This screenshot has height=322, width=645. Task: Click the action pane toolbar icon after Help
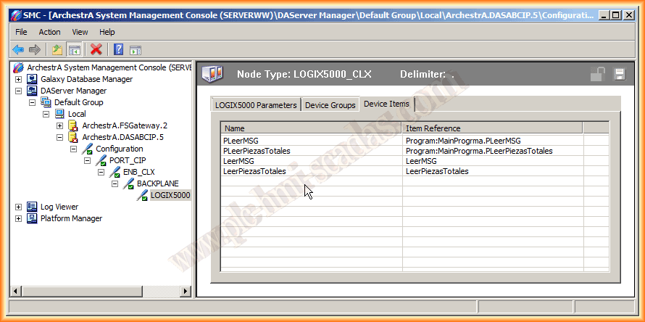point(136,49)
